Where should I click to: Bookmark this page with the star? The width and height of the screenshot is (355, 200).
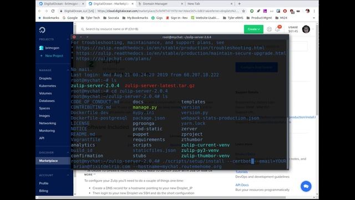click(244, 11)
